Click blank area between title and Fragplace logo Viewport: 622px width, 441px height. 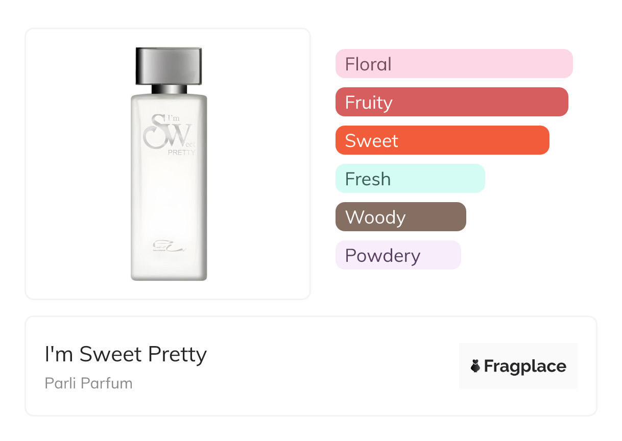(x=332, y=366)
